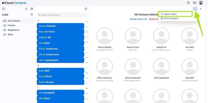Screen dimensions: 208x103
Task: Click the Search All Contacts field
Action: [62, 15]
